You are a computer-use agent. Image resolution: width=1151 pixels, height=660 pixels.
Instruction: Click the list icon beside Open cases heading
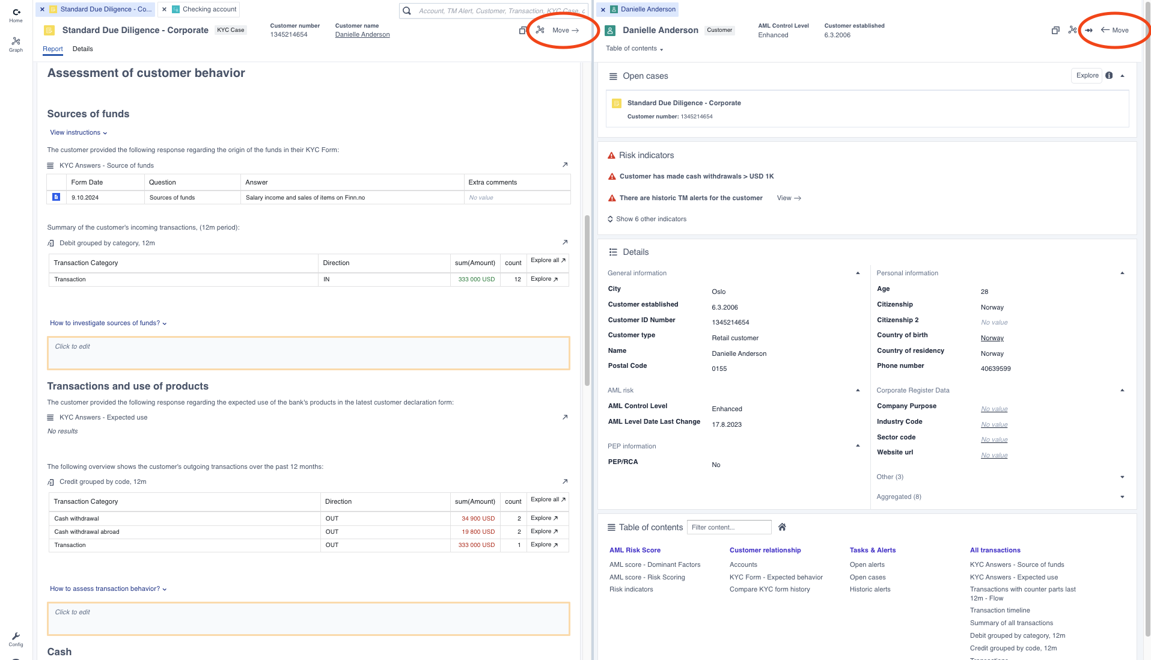(x=613, y=76)
